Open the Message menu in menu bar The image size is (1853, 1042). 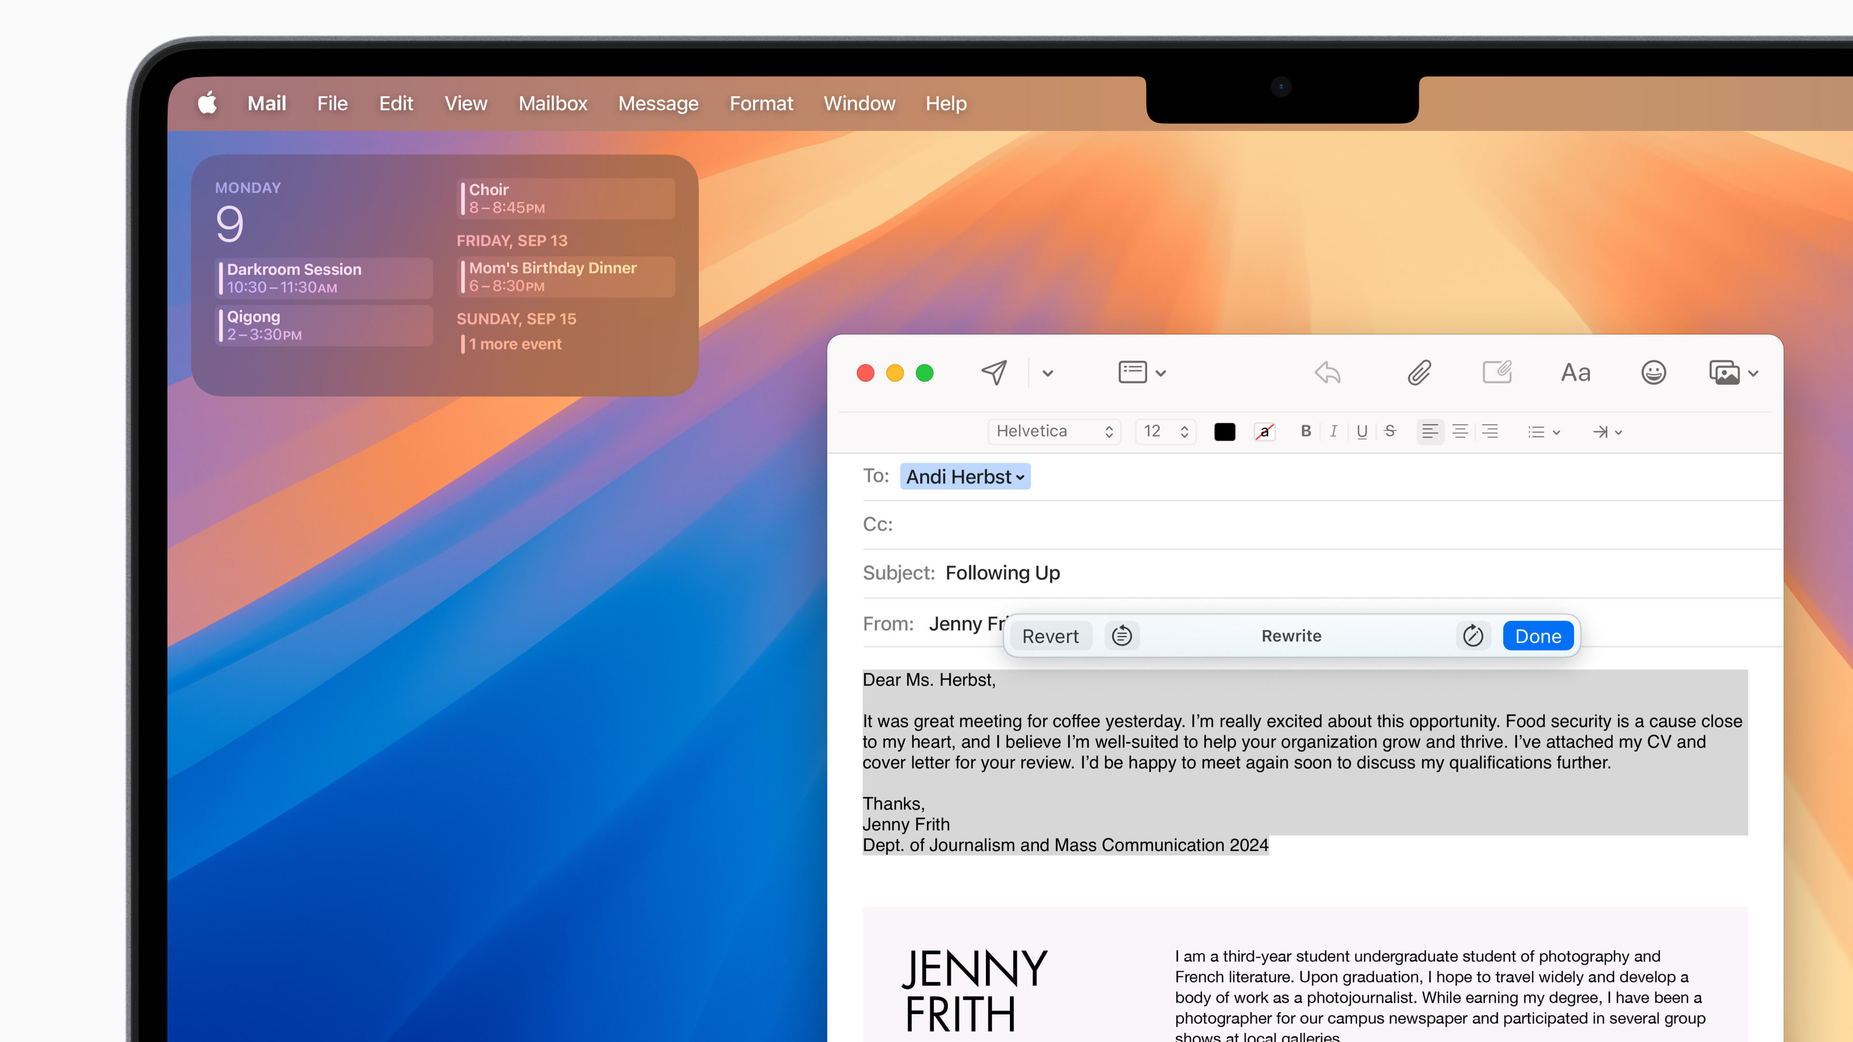657,103
